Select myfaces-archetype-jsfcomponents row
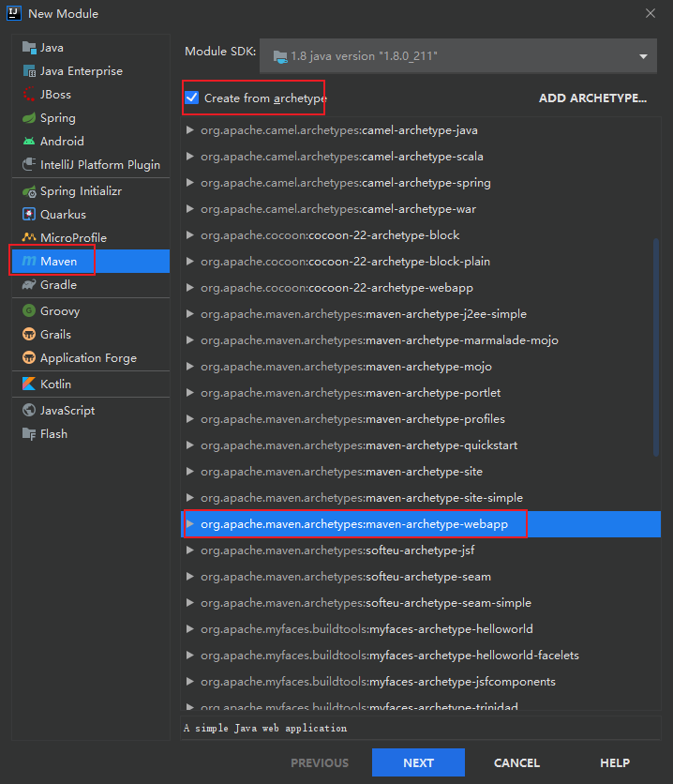 tap(421, 682)
